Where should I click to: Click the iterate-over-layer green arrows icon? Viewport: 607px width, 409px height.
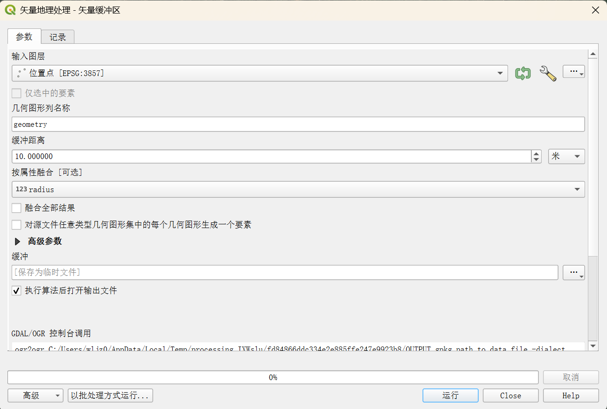point(522,73)
